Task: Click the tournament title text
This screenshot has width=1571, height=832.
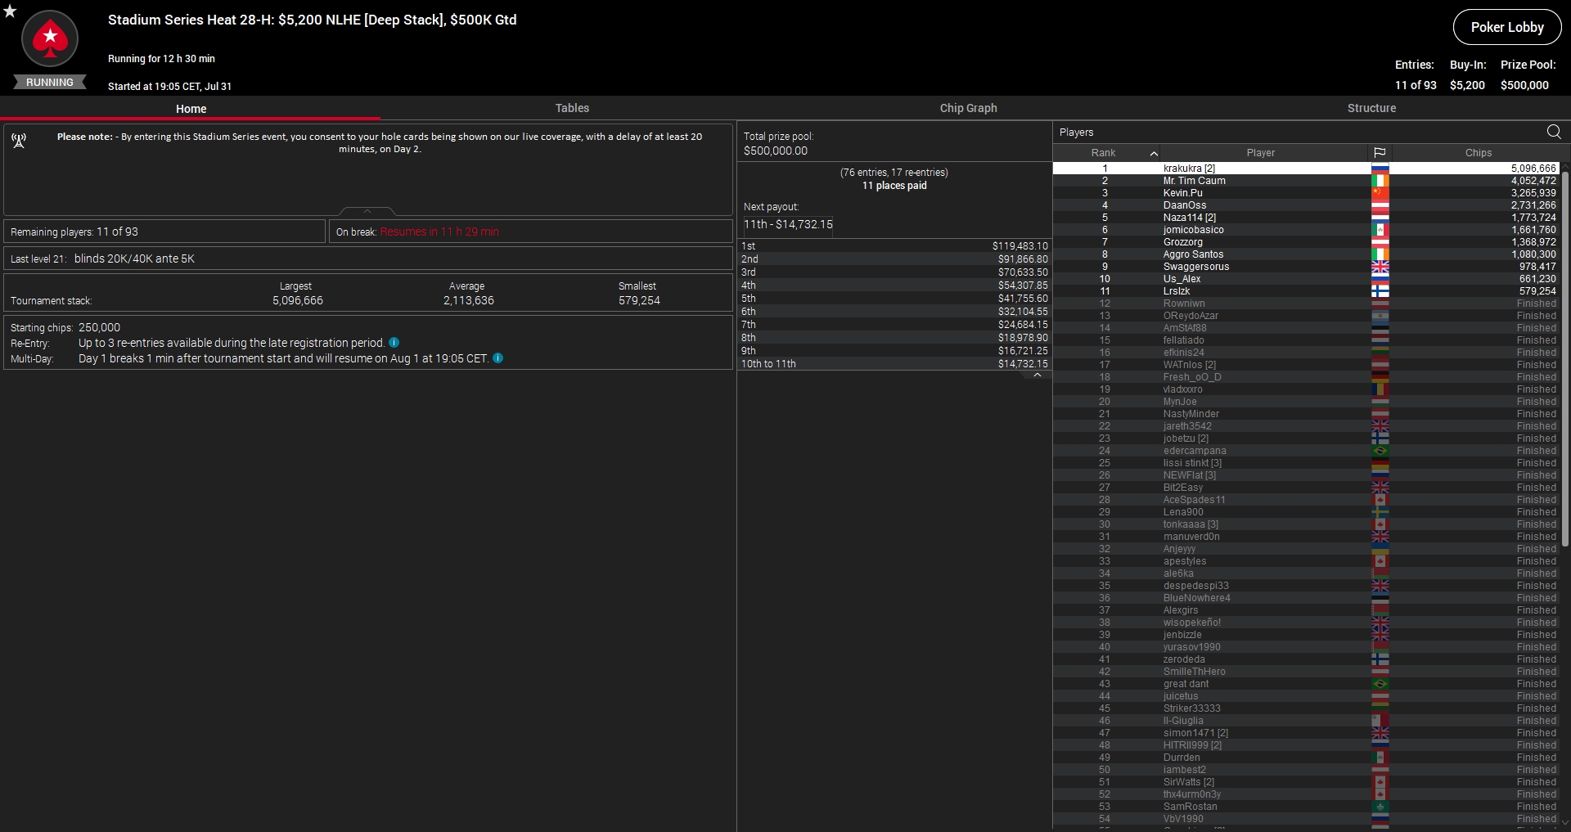Action: (x=312, y=20)
